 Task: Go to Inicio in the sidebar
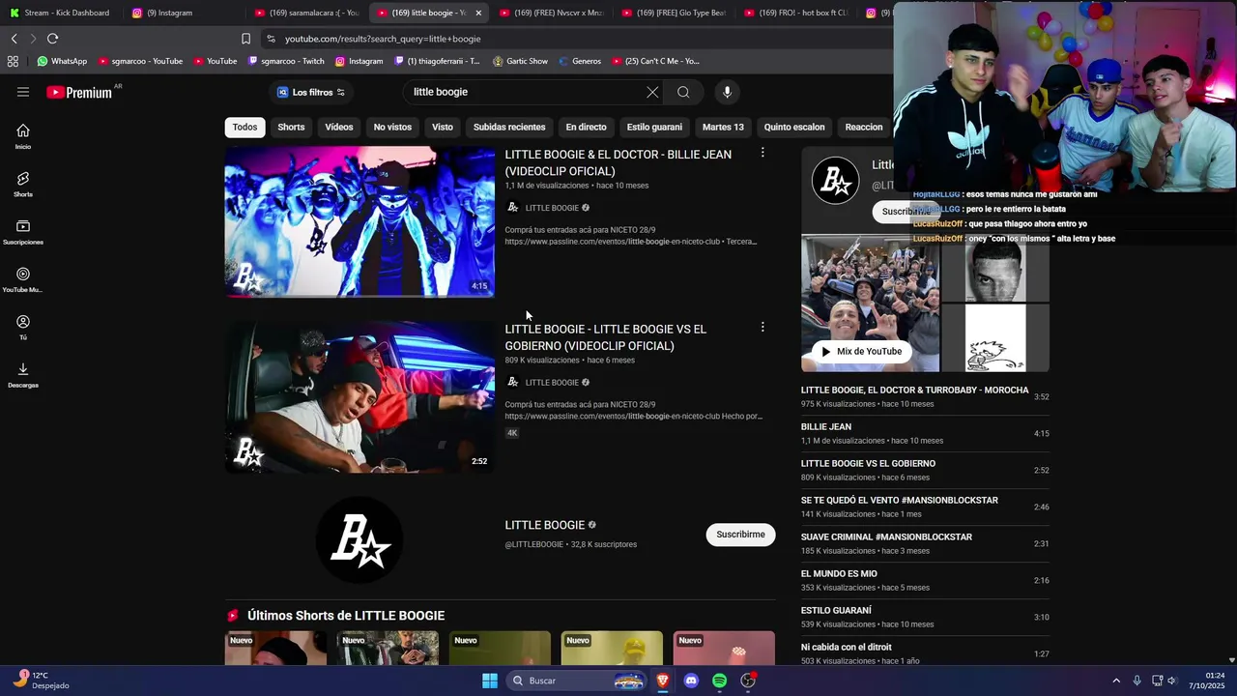click(23, 136)
